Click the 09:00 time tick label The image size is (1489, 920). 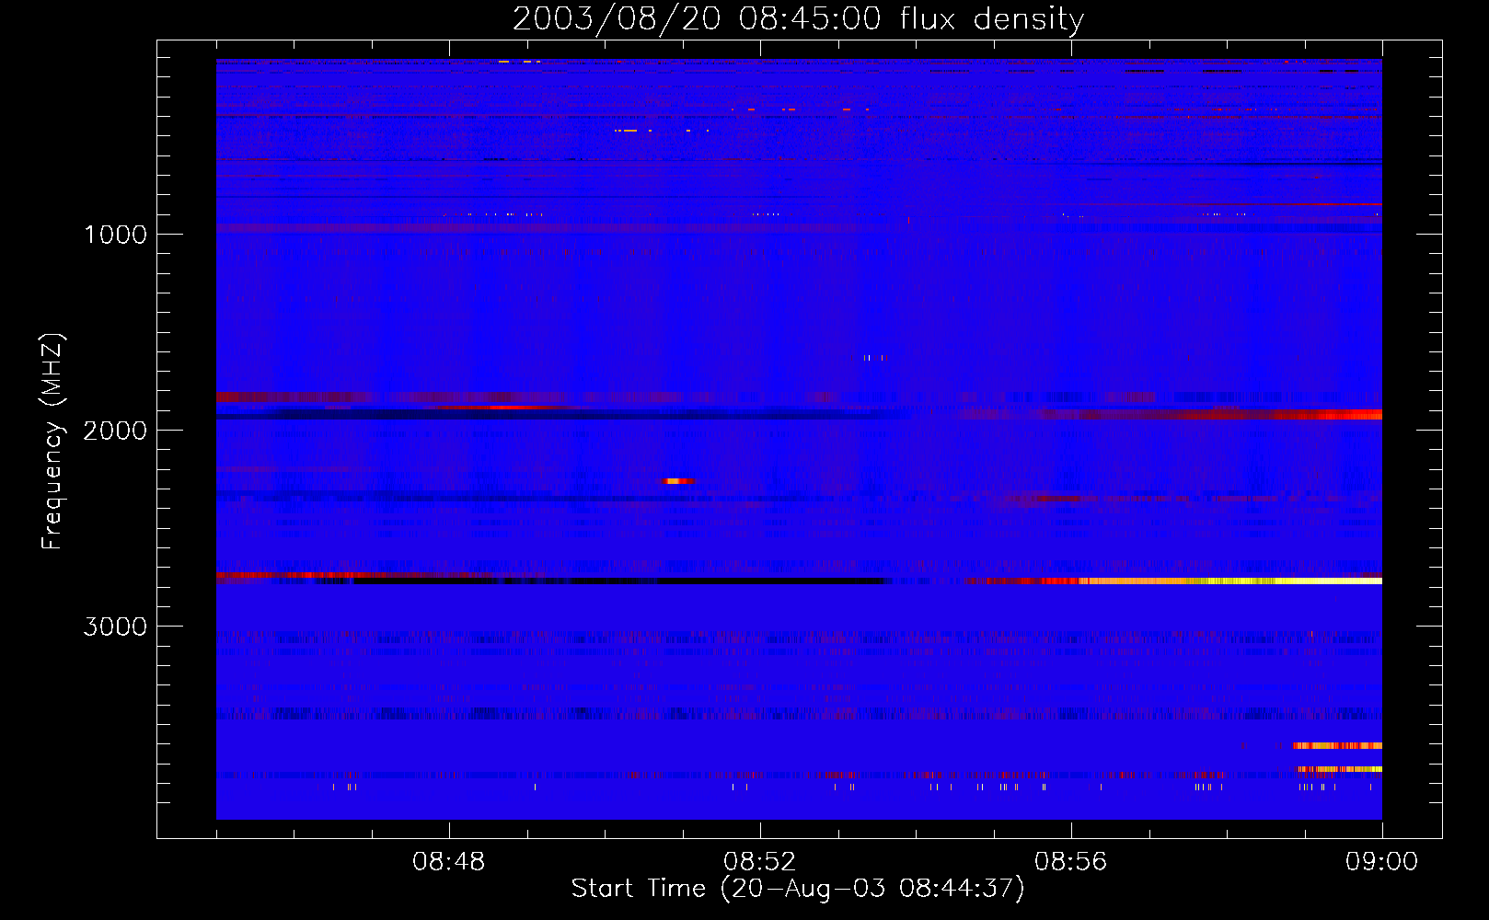[x=1381, y=862]
